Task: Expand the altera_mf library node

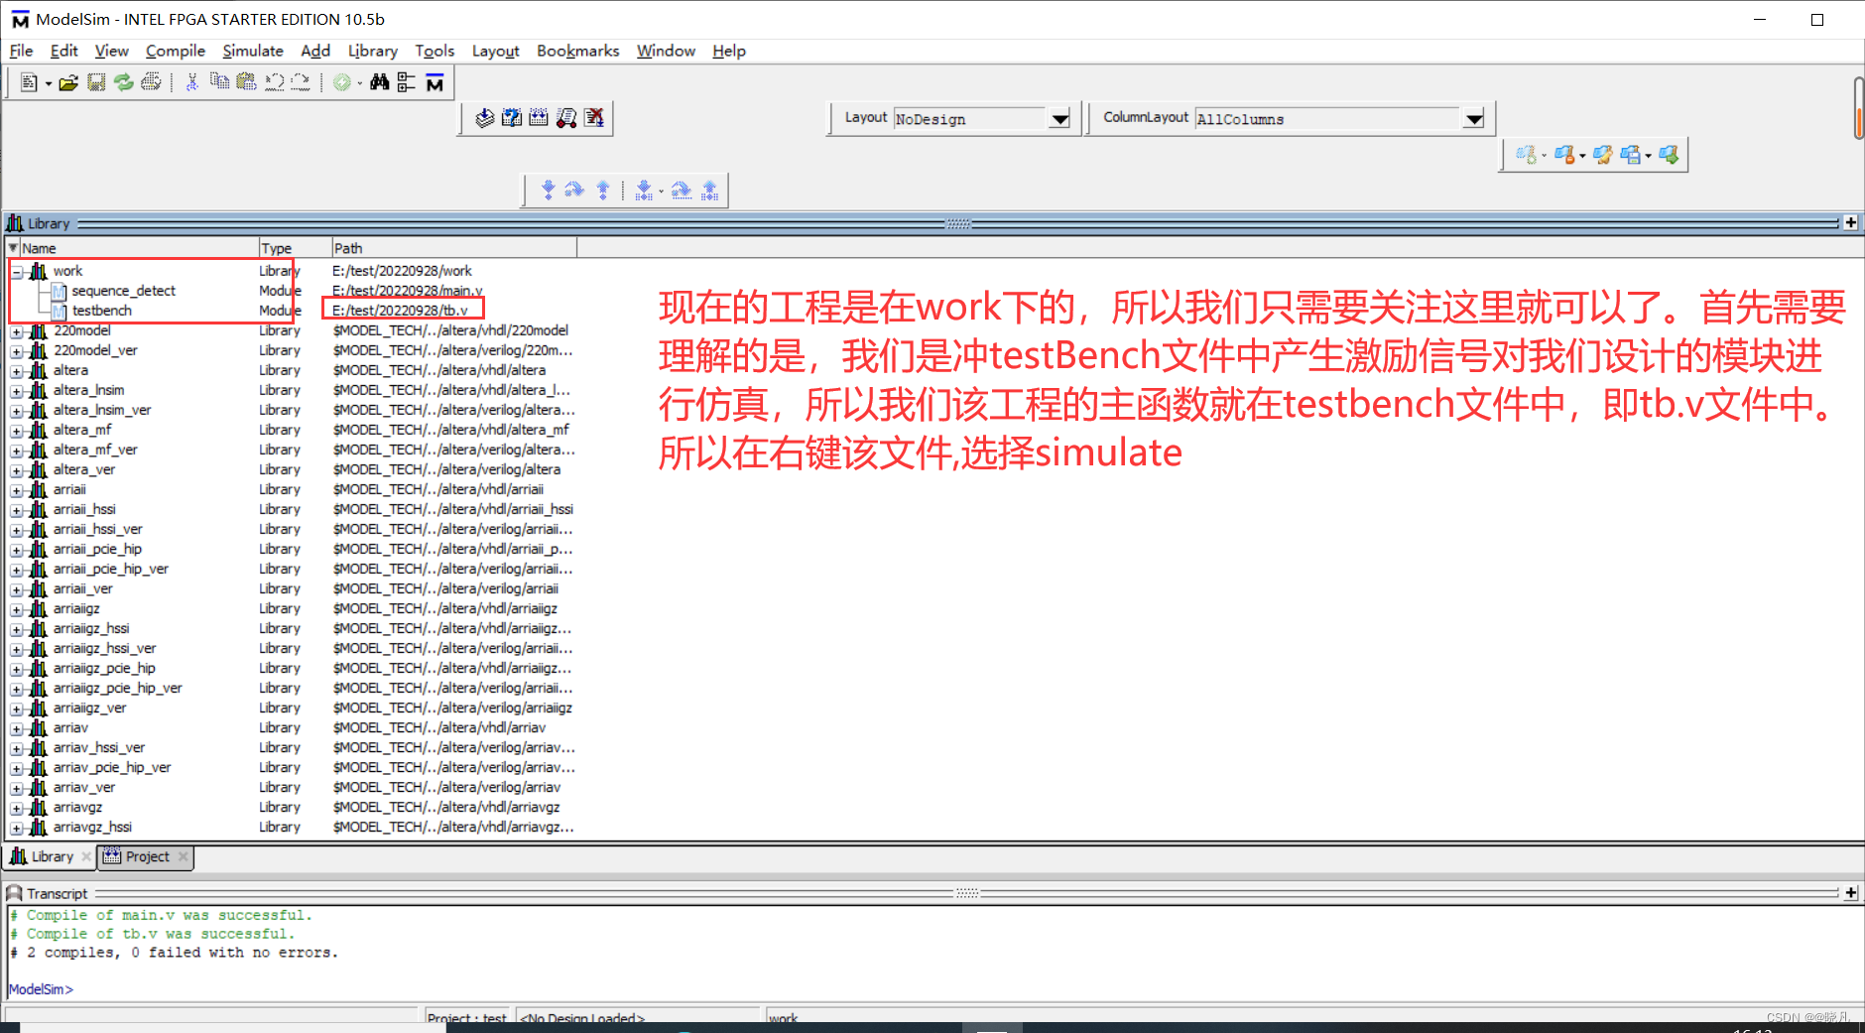Action: click(x=17, y=431)
